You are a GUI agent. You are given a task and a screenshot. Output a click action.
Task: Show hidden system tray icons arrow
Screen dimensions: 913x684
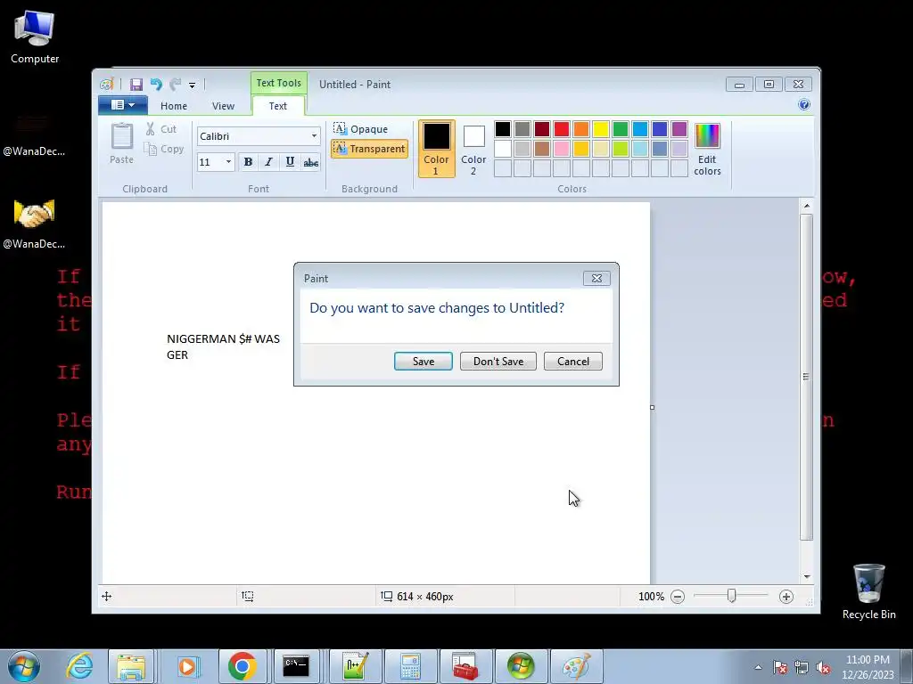point(758,667)
